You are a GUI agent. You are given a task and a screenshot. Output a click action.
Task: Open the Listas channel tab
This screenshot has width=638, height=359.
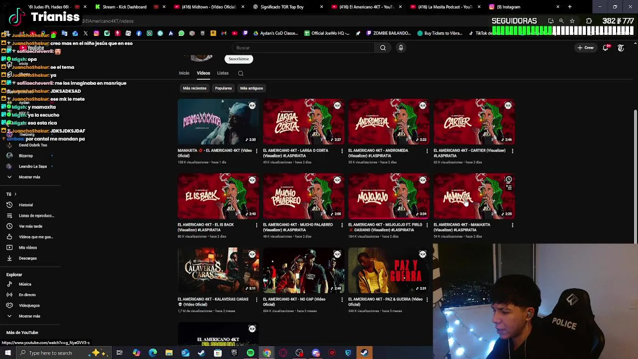[x=223, y=73]
